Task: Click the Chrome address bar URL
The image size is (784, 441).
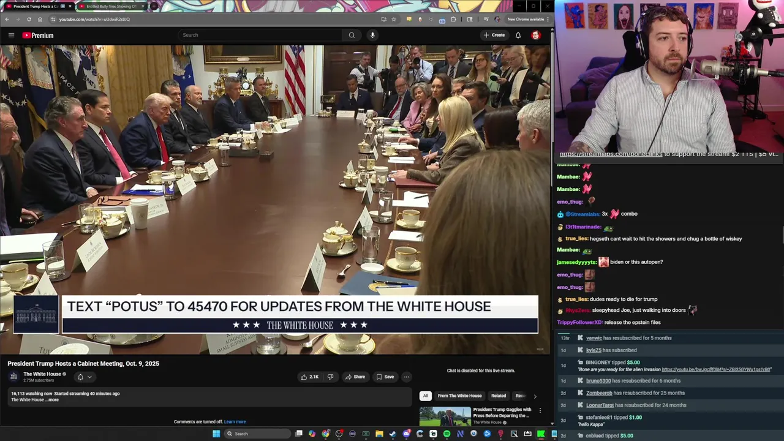Action: tap(94, 19)
